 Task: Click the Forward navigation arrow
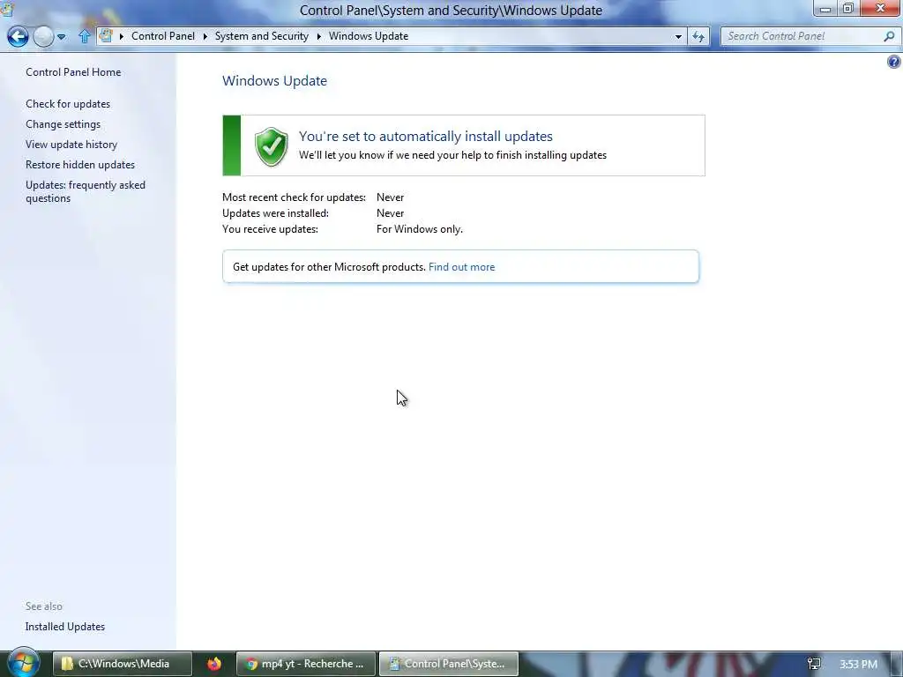click(x=44, y=36)
